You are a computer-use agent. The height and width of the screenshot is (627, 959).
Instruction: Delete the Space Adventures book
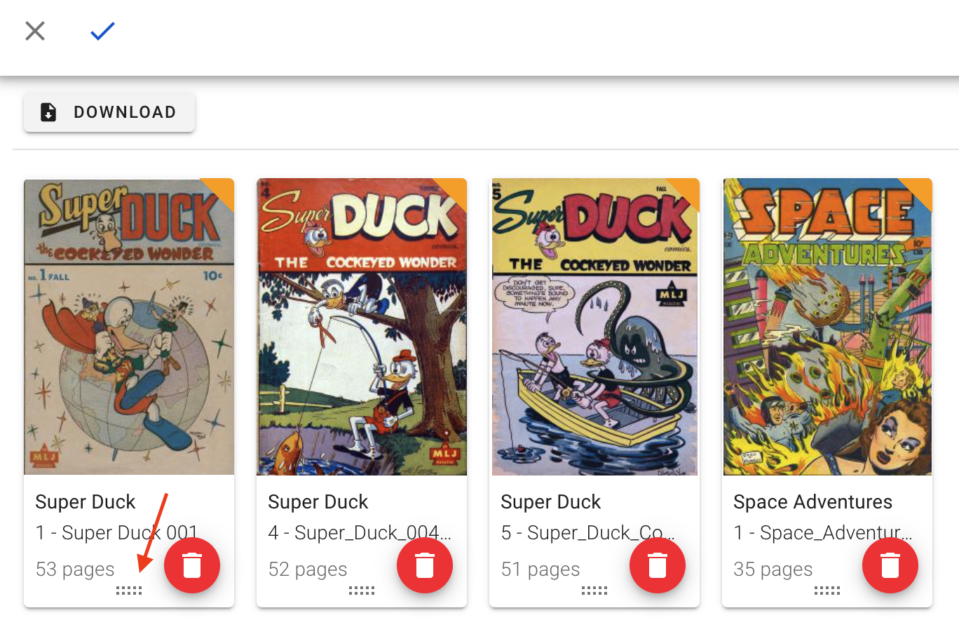(x=890, y=566)
